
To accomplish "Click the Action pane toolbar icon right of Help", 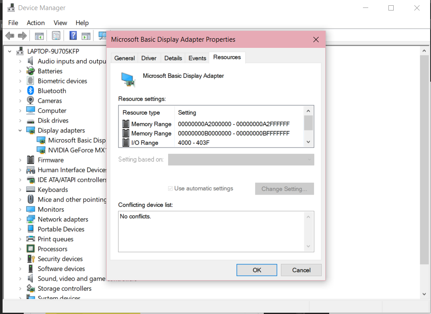I will coord(86,36).
